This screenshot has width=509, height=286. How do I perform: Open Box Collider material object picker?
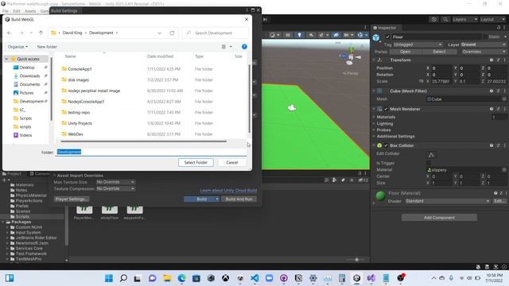(x=504, y=169)
